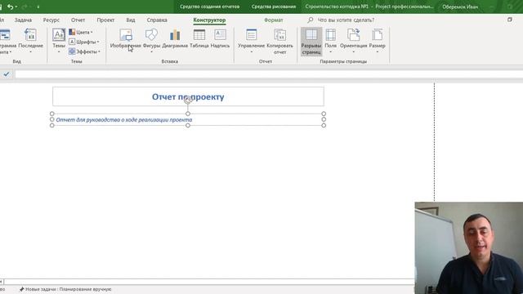The height and width of the screenshot is (294, 523).
Task: Open the Ориентация orientation dropdown
Action: click(x=353, y=41)
